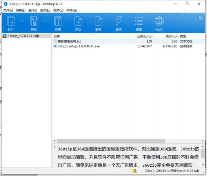Click the horizontal scrollbar left arrow
The width and height of the screenshot is (207, 176).
[55, 141]
